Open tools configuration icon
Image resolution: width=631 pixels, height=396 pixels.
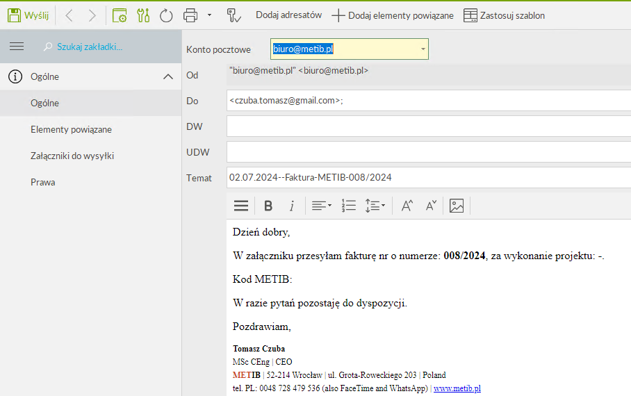point(143,16)
